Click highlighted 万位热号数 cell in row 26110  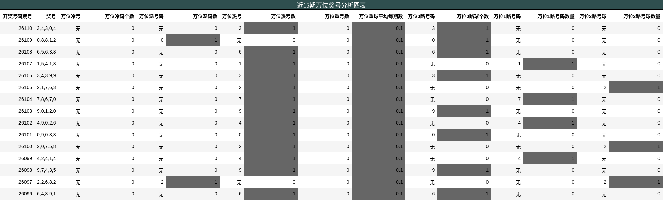coord(271,28)
